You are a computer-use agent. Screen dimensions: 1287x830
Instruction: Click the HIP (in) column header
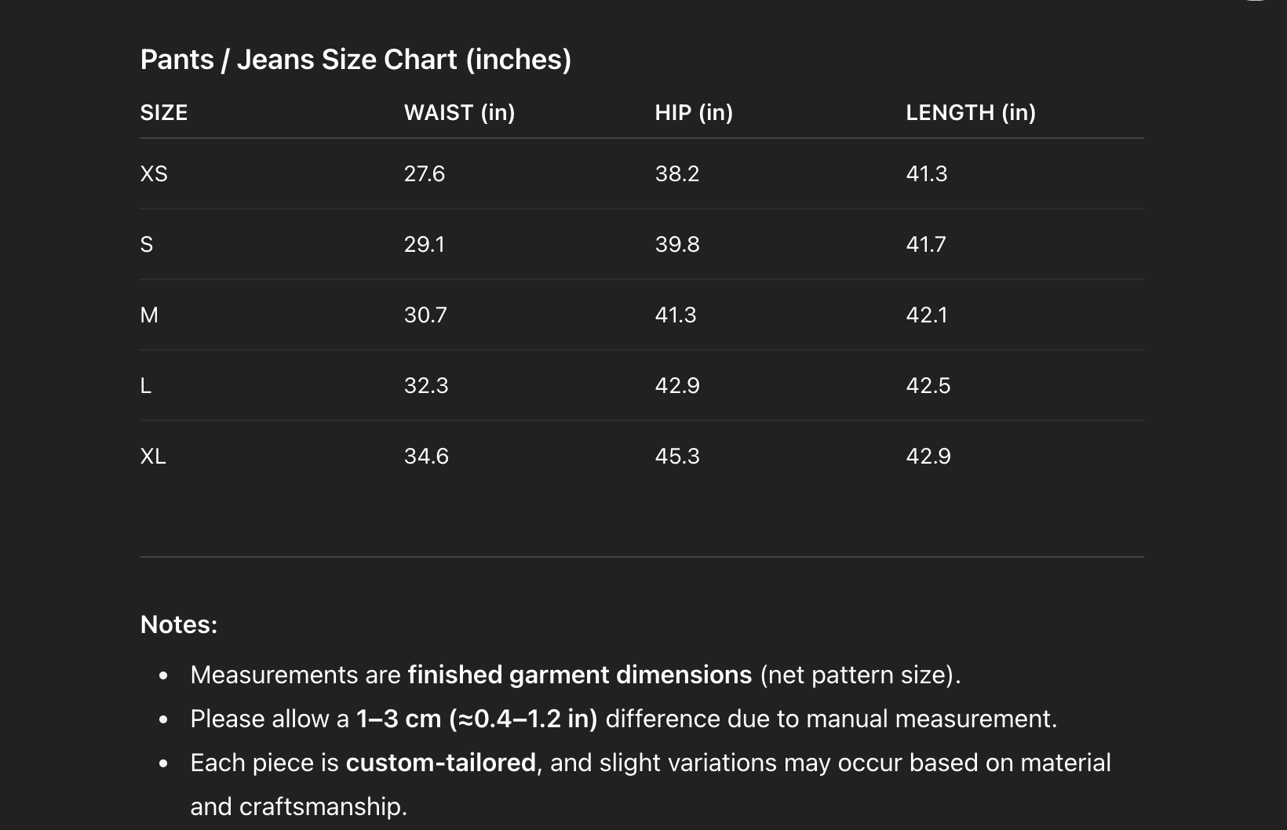tap(694, 113)
